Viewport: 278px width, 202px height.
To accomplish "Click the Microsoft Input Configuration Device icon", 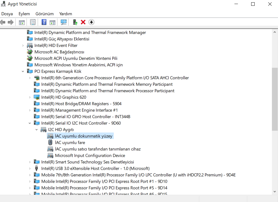I will pos(50,155).
